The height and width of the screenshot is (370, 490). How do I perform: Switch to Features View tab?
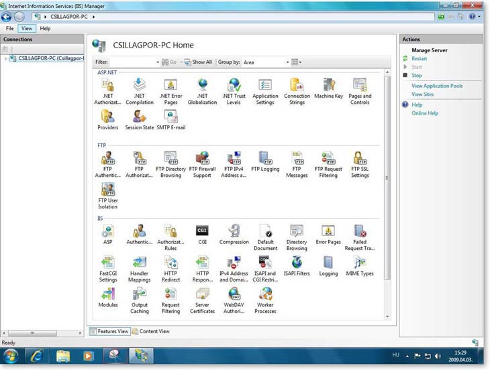[x=109, y=331]
